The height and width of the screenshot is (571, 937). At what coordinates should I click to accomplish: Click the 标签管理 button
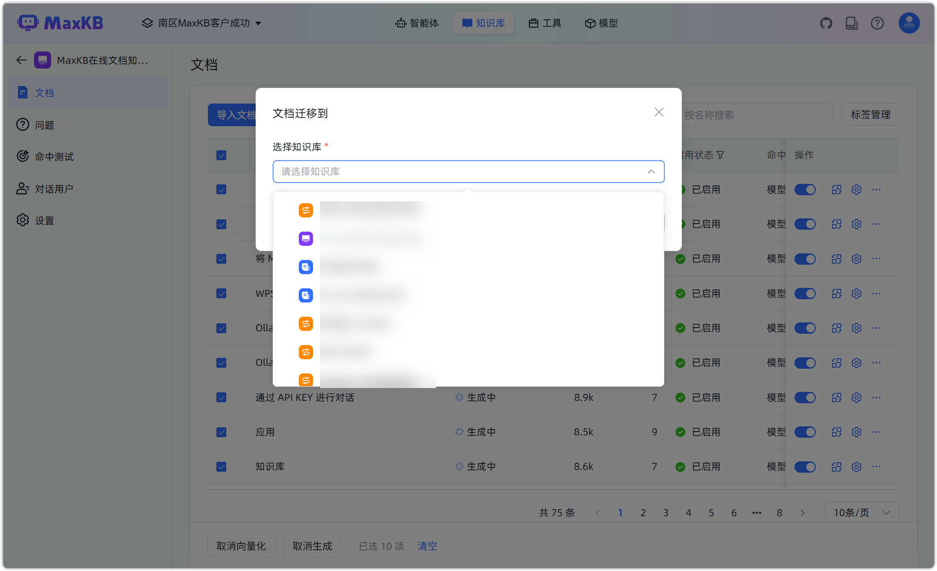870,114
